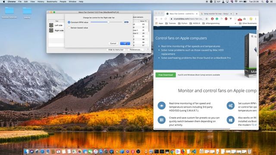Open the History menu

pyautogui.click(x=41, y=2)
